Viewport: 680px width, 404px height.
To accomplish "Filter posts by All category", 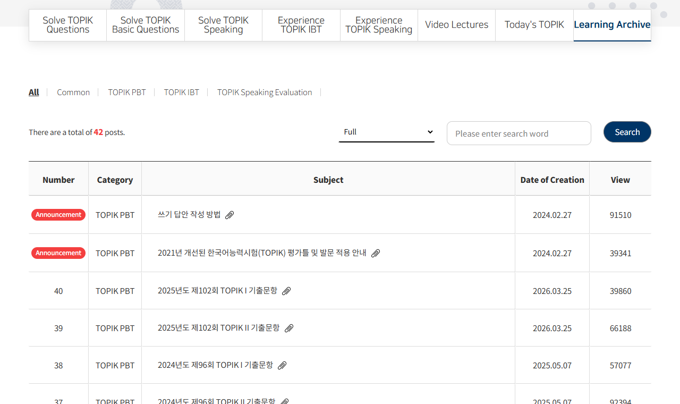I will pos(34,92).
